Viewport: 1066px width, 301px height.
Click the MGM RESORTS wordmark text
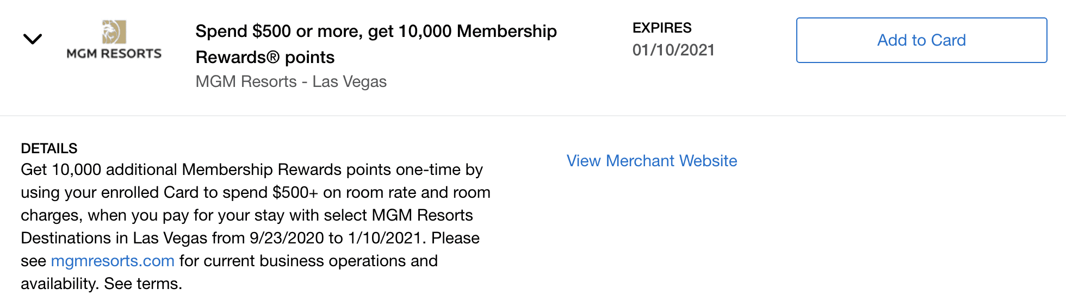click(x=114, y=53)
